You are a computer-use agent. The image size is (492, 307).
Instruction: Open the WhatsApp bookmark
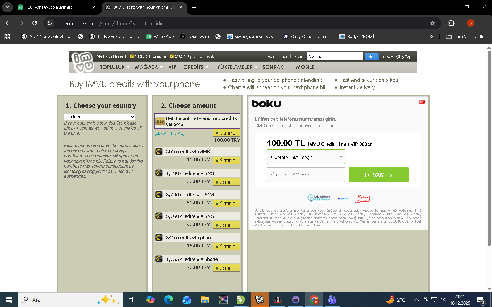tap(160, 37)
